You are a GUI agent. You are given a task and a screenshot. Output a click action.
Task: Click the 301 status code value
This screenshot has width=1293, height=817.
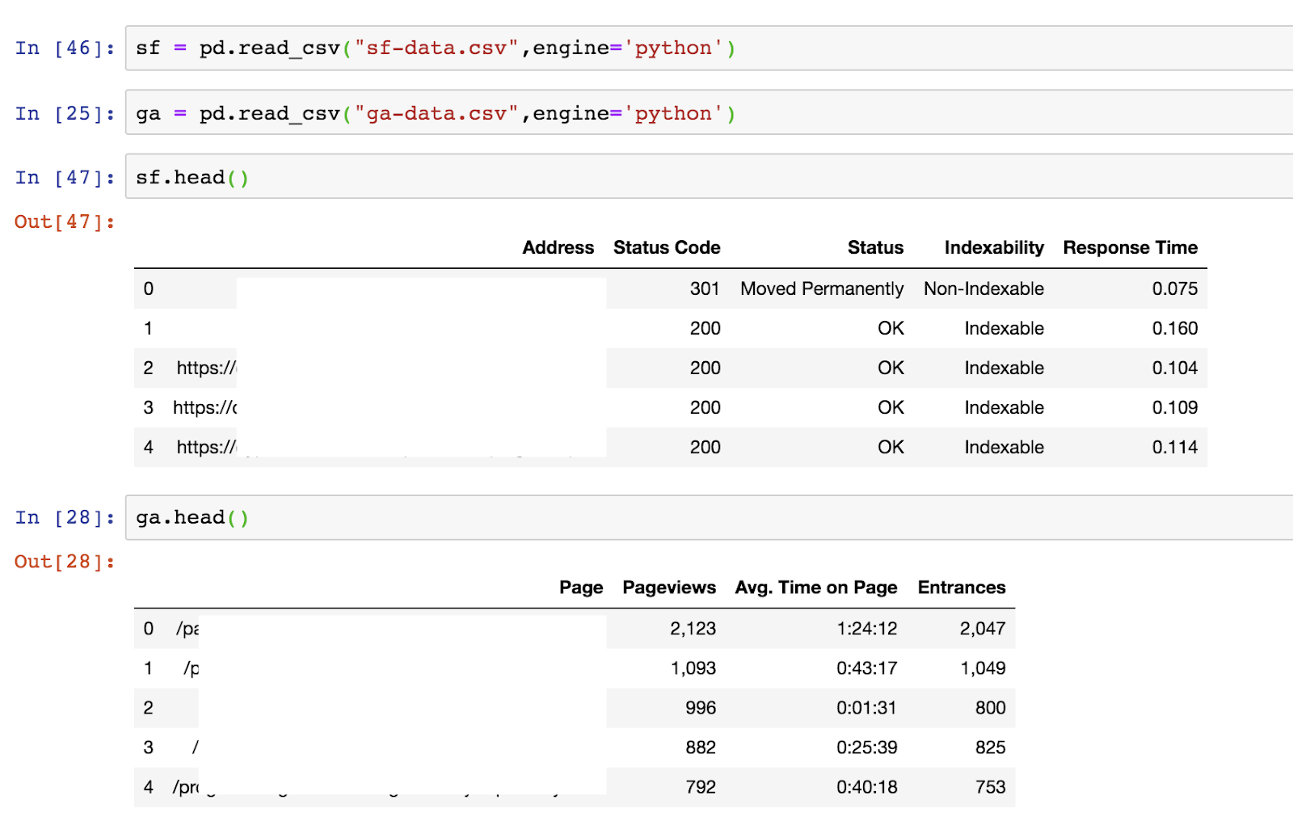point(705,289)
